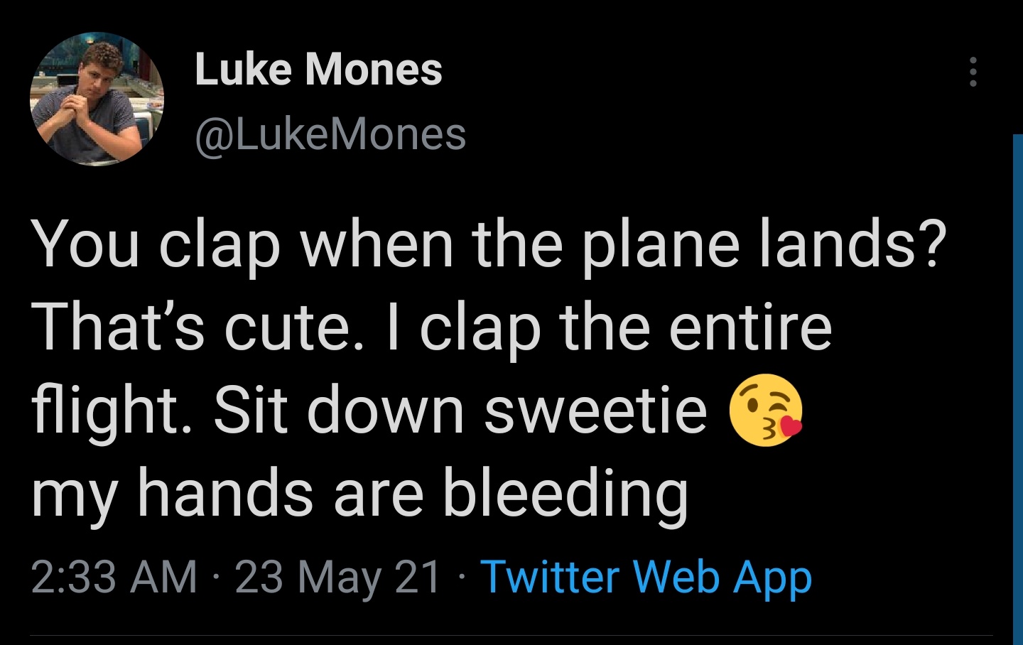Open the three-dot more options menu
The height and width of the screenshot is (645, 1023).
[973, 72]
